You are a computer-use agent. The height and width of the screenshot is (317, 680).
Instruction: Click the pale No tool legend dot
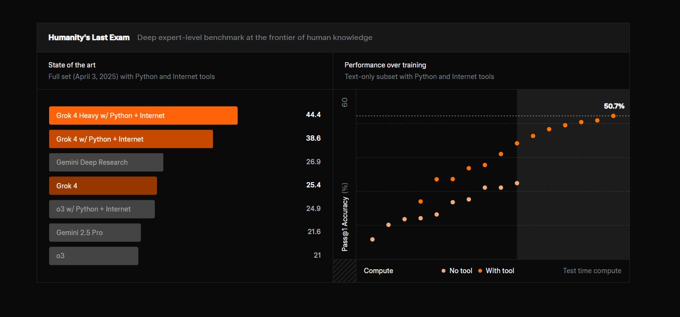(x=444, y=271)
